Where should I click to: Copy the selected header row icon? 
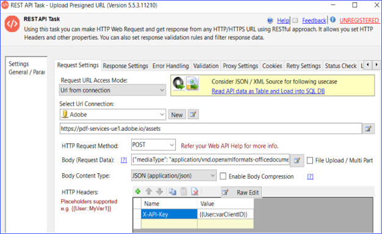(173, 192)
